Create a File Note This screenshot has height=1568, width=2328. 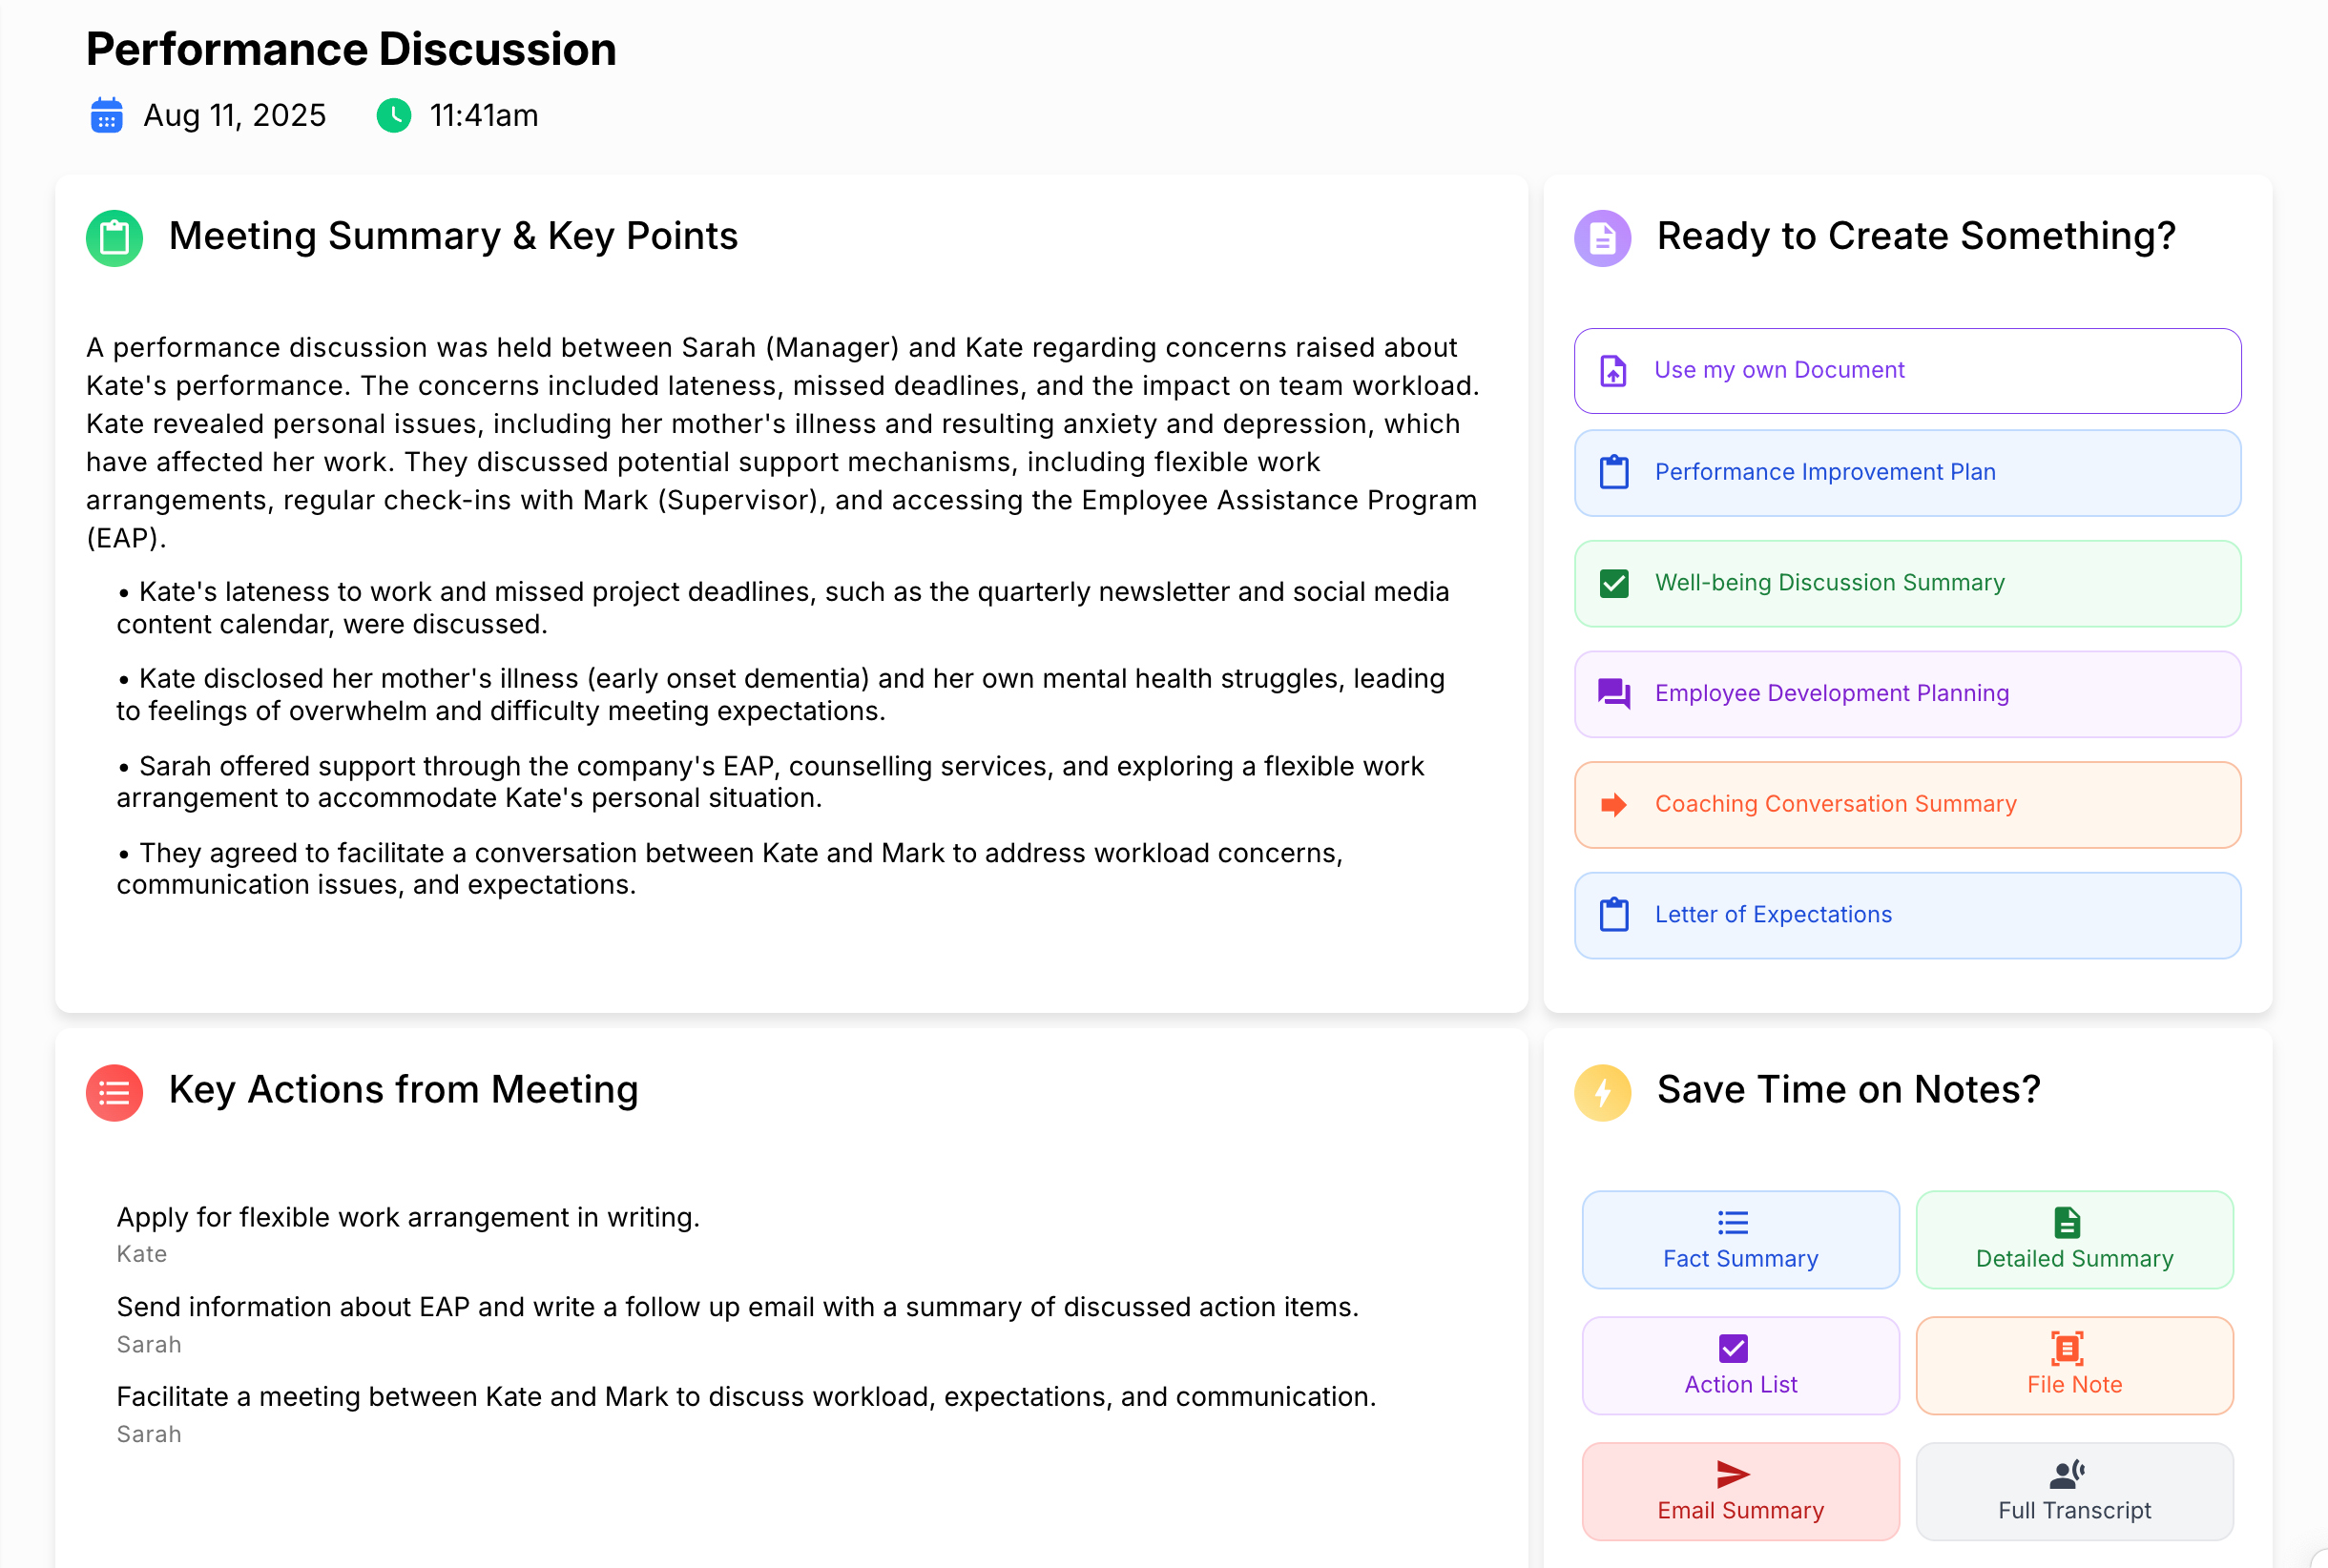(2073, 1366)
